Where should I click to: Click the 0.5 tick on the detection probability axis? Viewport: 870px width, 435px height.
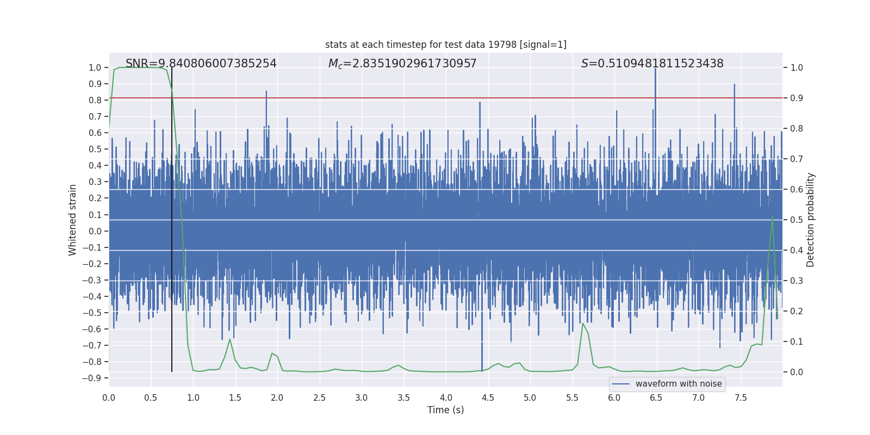click(796, 220)
